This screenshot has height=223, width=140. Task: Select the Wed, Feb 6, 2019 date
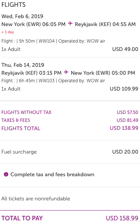coord(22,16)
